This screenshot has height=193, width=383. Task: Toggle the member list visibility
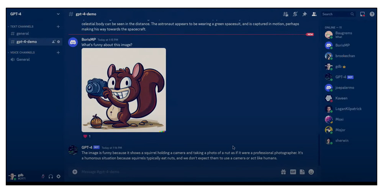tap(314, 14)
